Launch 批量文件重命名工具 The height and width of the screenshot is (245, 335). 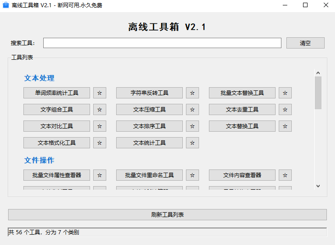tap(149, 175)
